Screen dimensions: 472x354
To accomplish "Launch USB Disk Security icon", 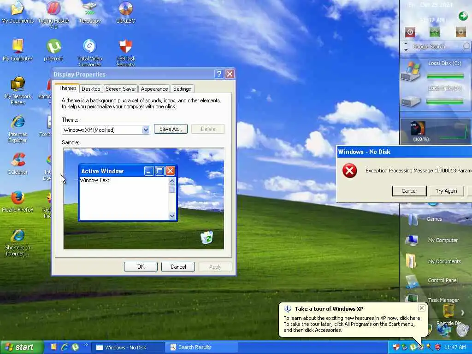I will tap(125, 53).
